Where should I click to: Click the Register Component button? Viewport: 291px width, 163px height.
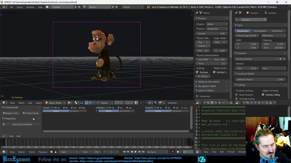point(11,113)
